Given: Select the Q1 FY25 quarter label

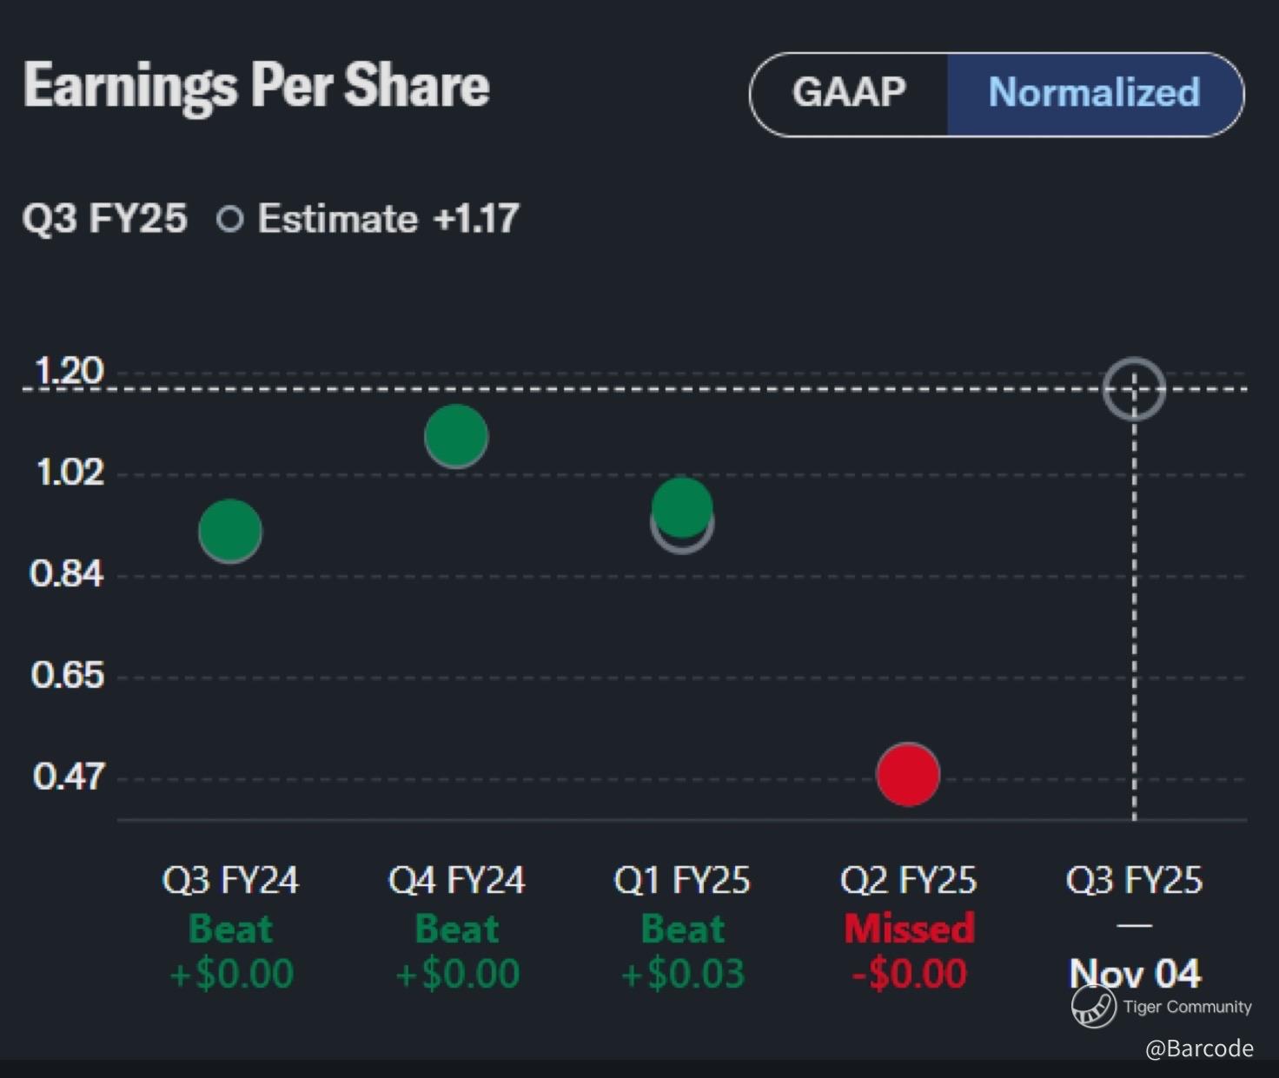Looking at the screenshot, I should click(682, 880).
